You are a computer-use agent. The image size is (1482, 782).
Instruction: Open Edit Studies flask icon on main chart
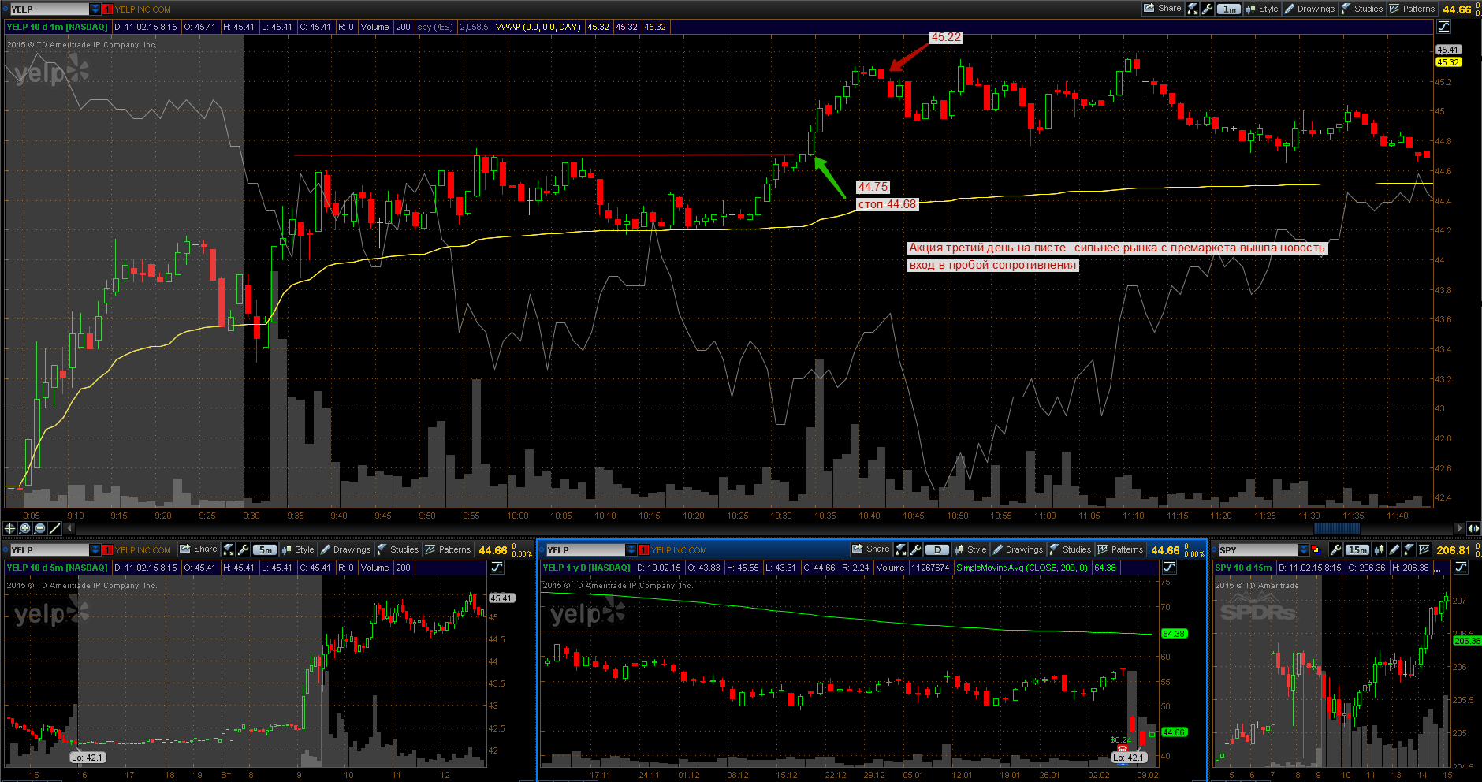1192,9
